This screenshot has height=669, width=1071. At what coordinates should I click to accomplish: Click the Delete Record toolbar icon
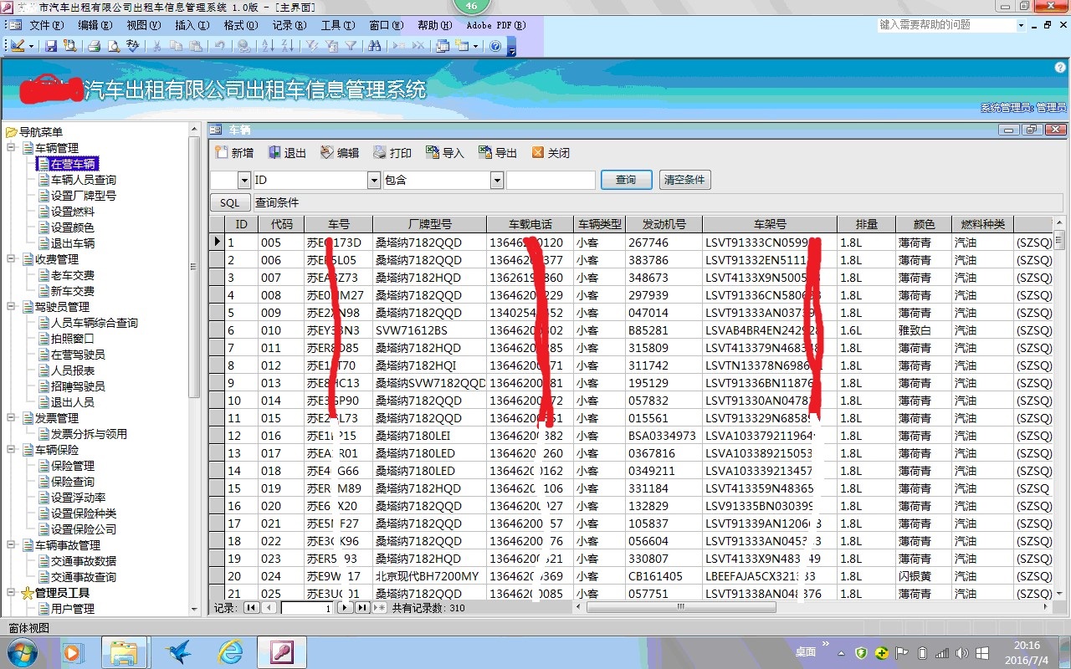pyautogui.click(x=418, y=46)
